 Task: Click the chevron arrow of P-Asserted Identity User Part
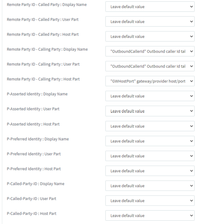point(191,111)
